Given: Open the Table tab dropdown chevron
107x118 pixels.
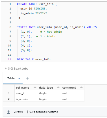Looking at the screenshot, I should [19, 78].
